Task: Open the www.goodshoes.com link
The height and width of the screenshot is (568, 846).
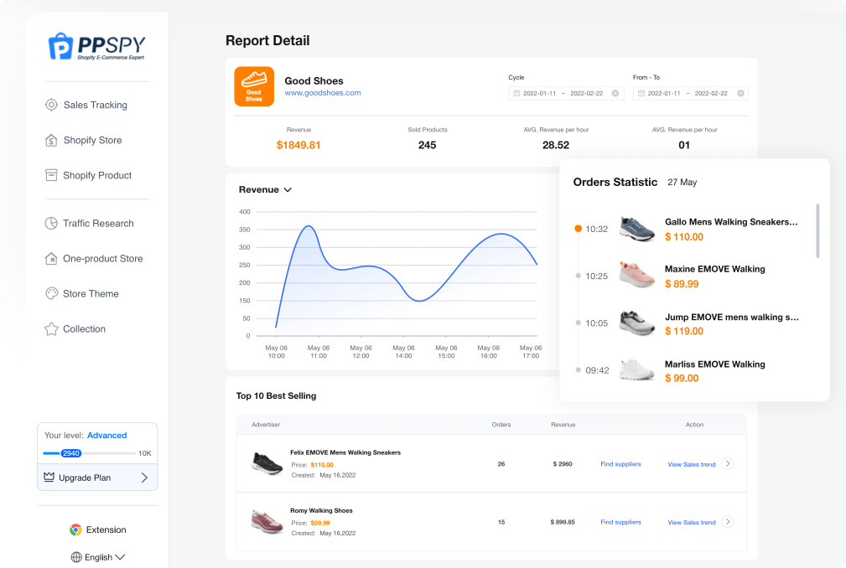Action: tap(323, 93)
